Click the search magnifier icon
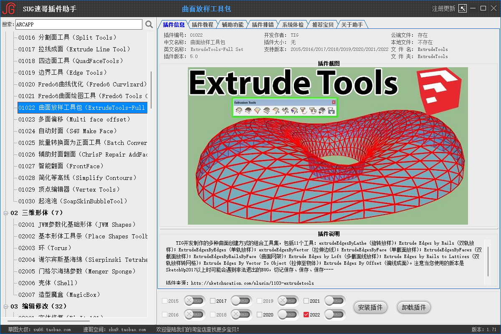This screenshot has width=501, height=334. [x=149, y=25]
